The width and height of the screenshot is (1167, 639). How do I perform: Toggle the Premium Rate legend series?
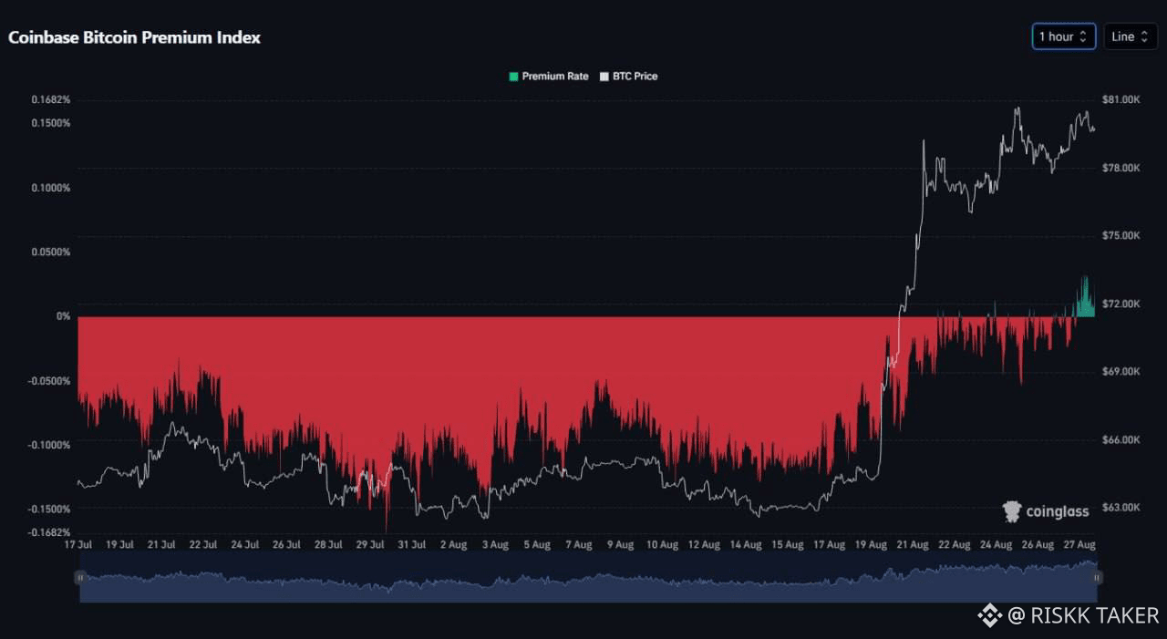(549, 77)
